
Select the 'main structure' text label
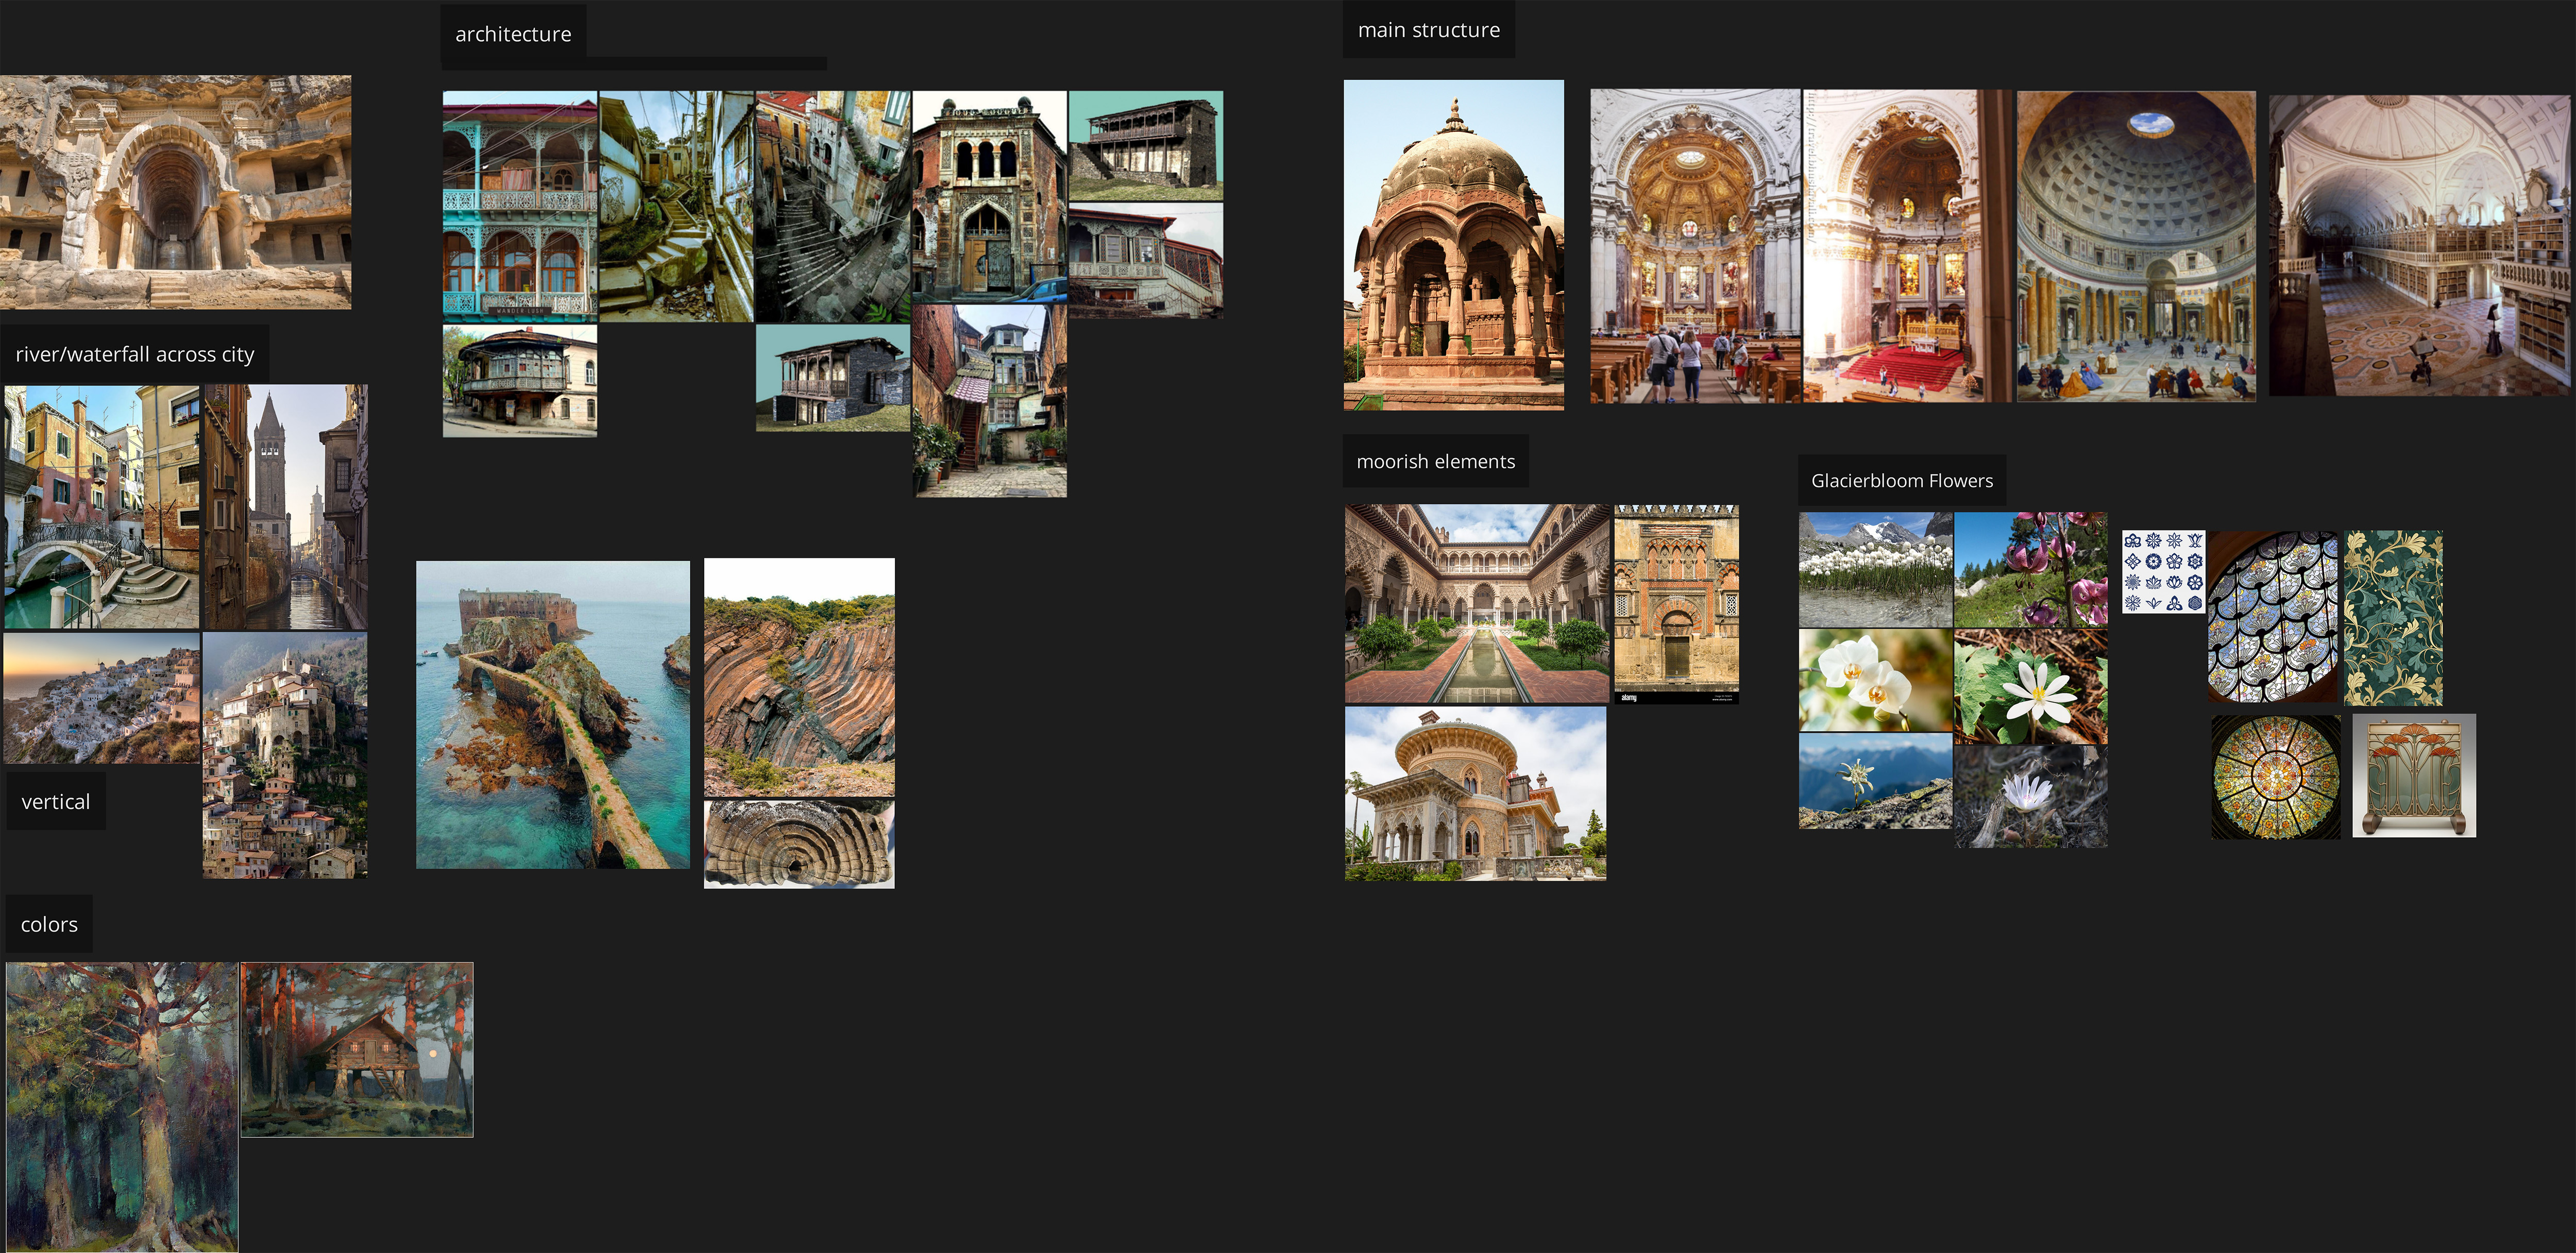point(1428,30)
